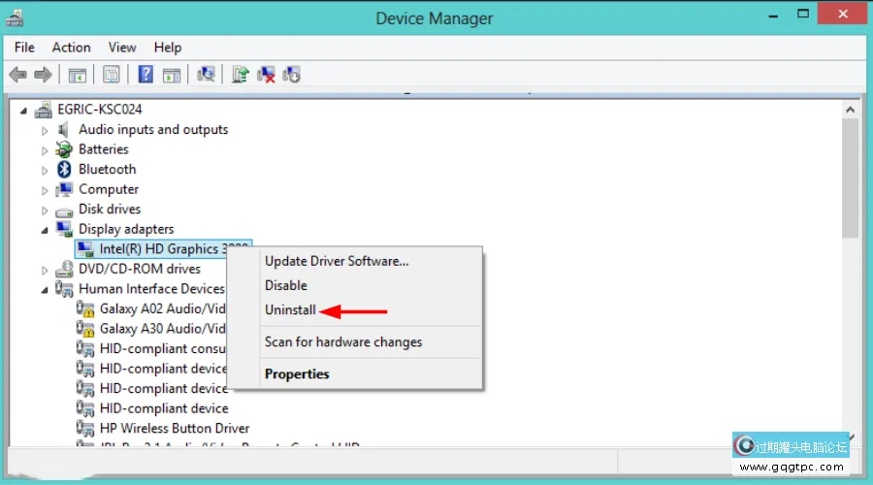
Task: Click the Update Driver Software toolbar icon
Action: point(241,75)
